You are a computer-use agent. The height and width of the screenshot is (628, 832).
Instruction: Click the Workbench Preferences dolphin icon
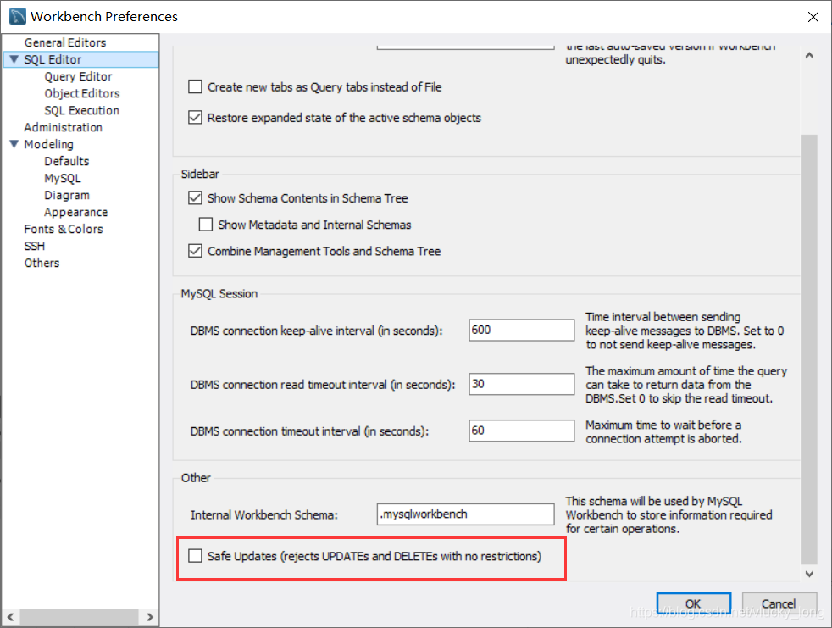click(x=18, y=16)
